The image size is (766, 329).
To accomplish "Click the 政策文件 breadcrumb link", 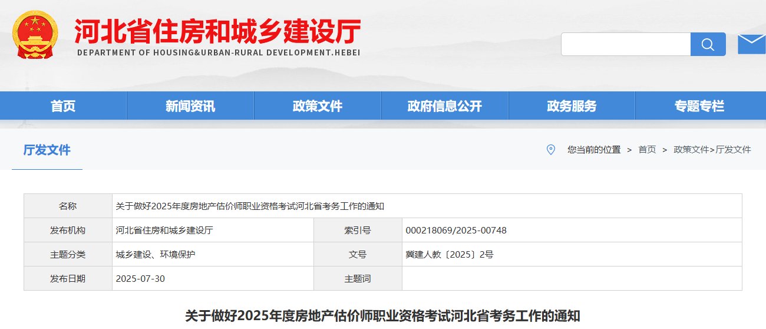I will click(x=692, y=150).
